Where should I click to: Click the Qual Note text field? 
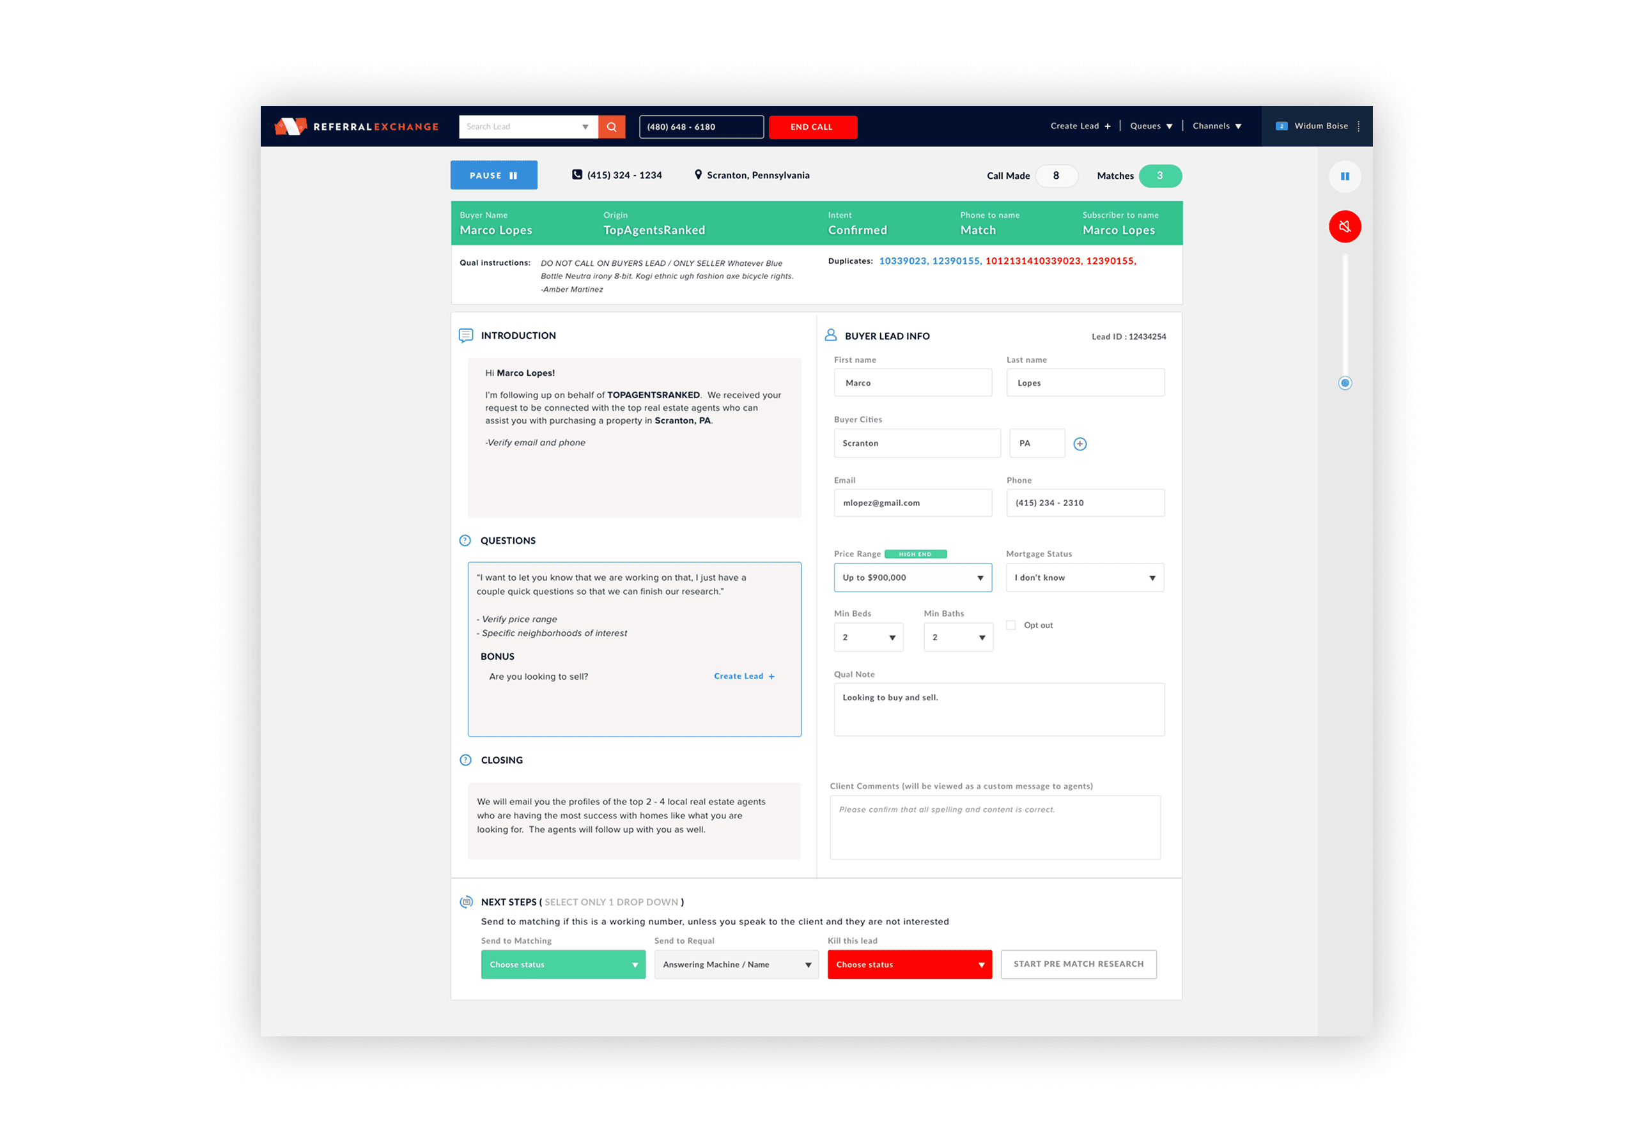(998, 709)
